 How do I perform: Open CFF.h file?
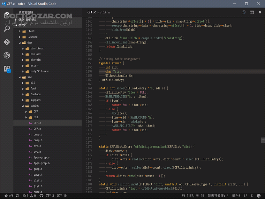point(48,129)
